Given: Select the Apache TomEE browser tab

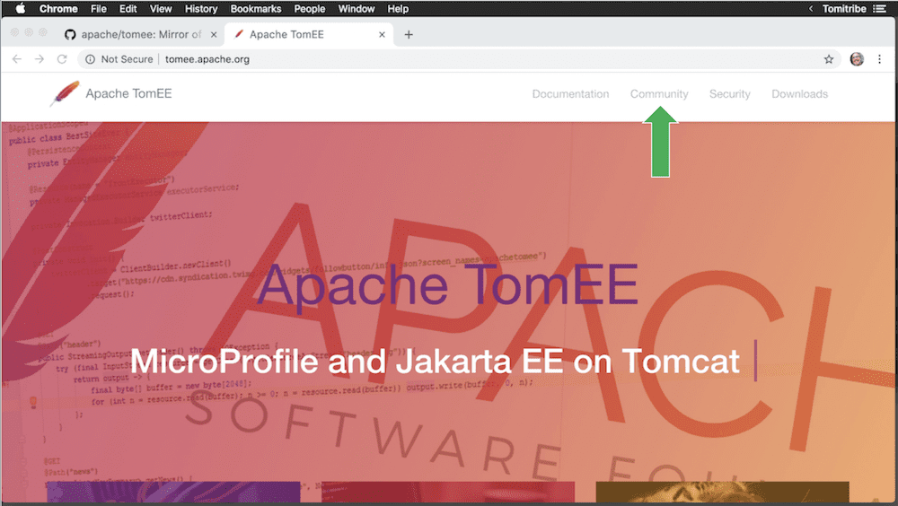Looking at the screenshot, I should 309,34.
